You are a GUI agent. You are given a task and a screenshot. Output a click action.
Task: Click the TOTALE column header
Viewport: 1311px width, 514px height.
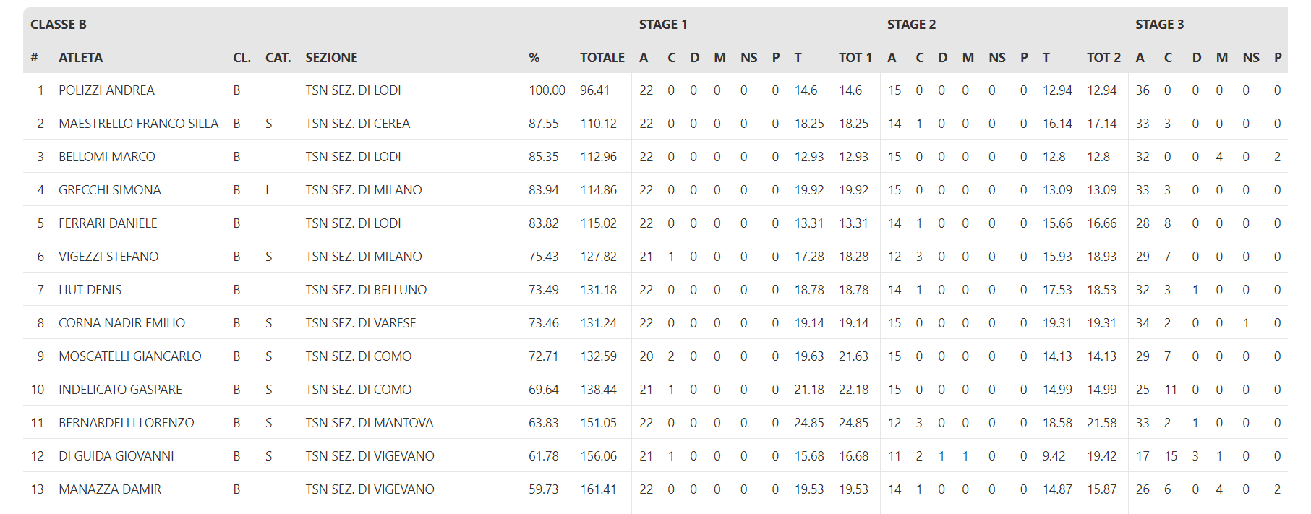click(602, 58)
